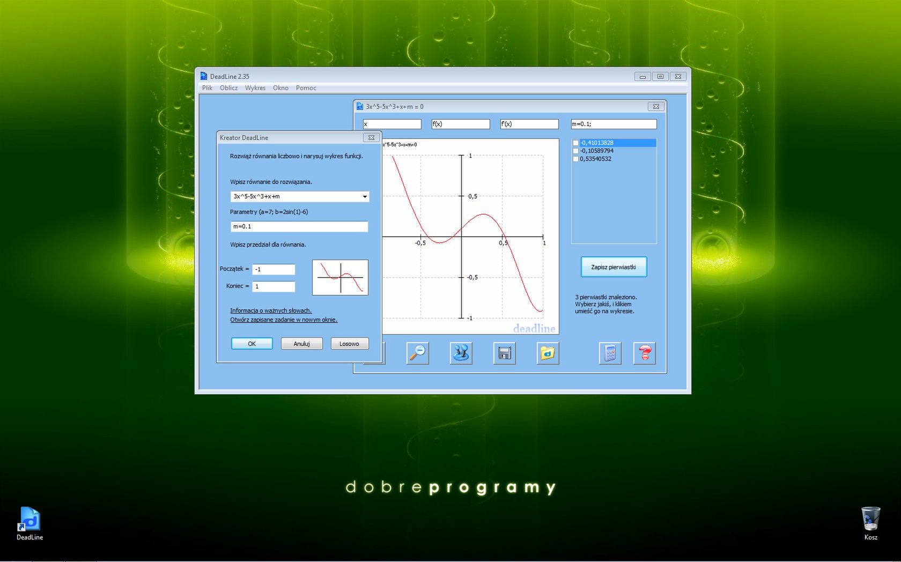Click the m=0.1; parameter field in graph window
This screenshot has height=562, width=901.
[x=614, y=124]
